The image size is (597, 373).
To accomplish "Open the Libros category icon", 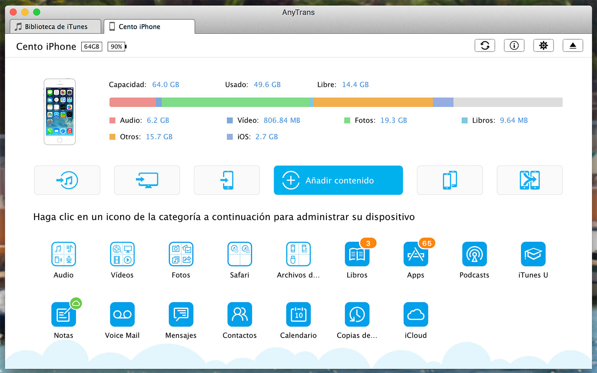I will pyautogui.click(x=357, y=254).
